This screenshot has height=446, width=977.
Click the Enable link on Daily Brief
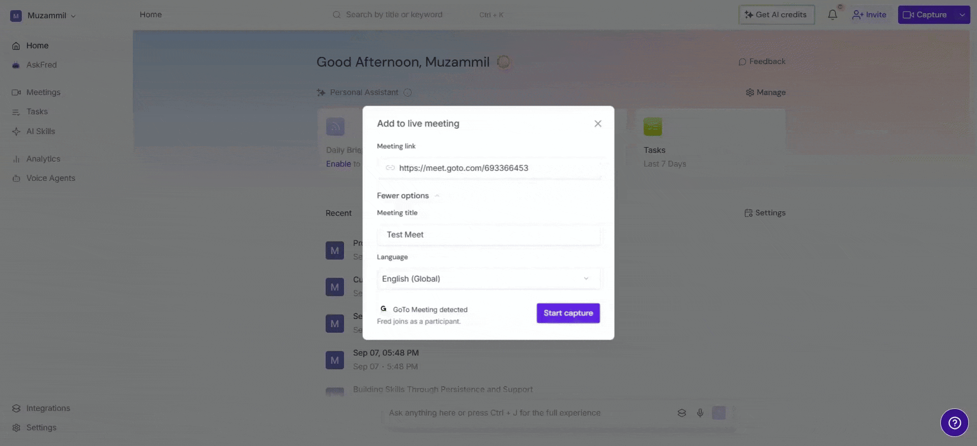point(338,164)
